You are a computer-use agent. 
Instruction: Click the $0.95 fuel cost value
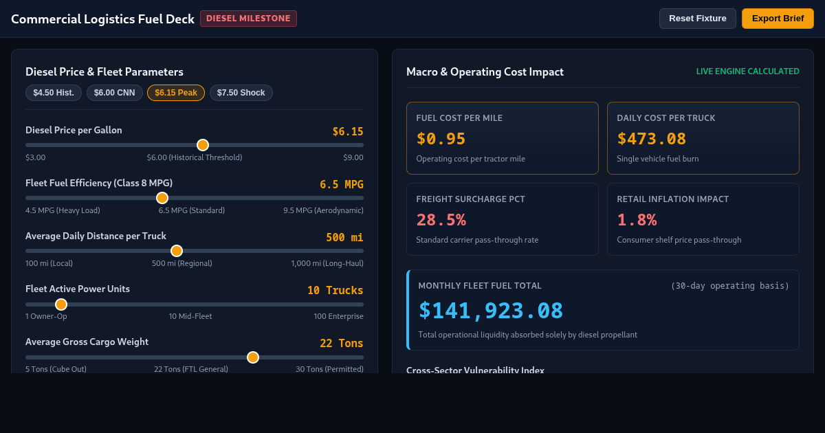coord(441,139)
